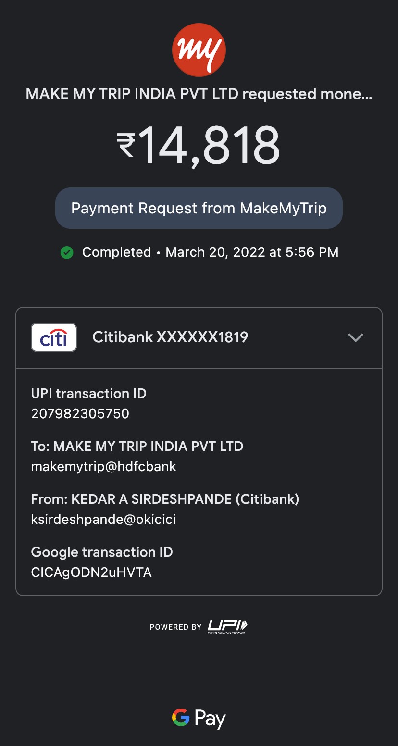398x746 pixels.
Task: Click the UPI logo at the bottom
Action: pos(227,626)
